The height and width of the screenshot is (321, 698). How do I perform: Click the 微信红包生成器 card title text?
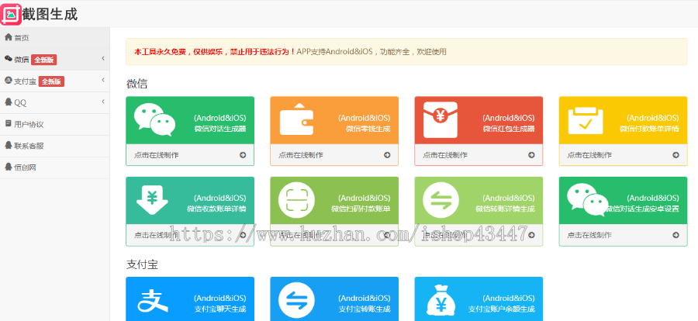tap(509, 129)
